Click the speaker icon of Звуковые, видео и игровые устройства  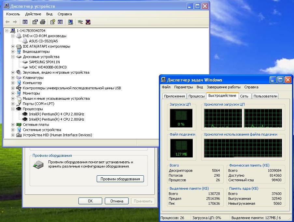(x=19, y=72)
